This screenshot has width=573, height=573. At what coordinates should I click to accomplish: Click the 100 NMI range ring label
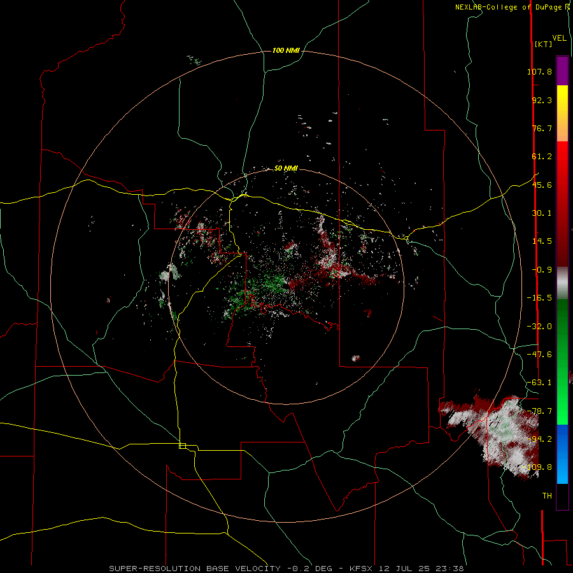pos(286,50)
